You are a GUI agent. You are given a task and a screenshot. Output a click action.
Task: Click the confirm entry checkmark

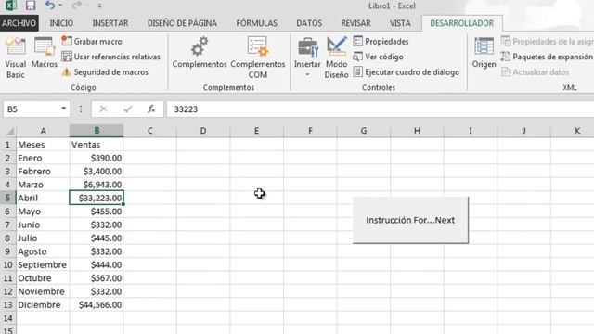pyautogui.click(x=128, y=109)
